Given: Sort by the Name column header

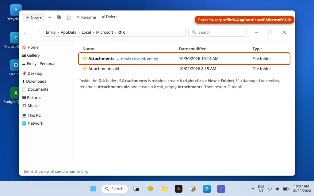Looking at the screenshot, I should (88, 49).
